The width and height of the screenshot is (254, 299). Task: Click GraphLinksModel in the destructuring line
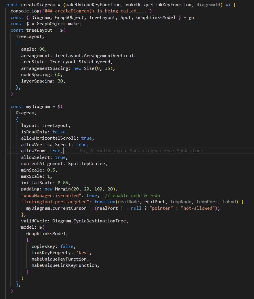[x=156, y=18]
